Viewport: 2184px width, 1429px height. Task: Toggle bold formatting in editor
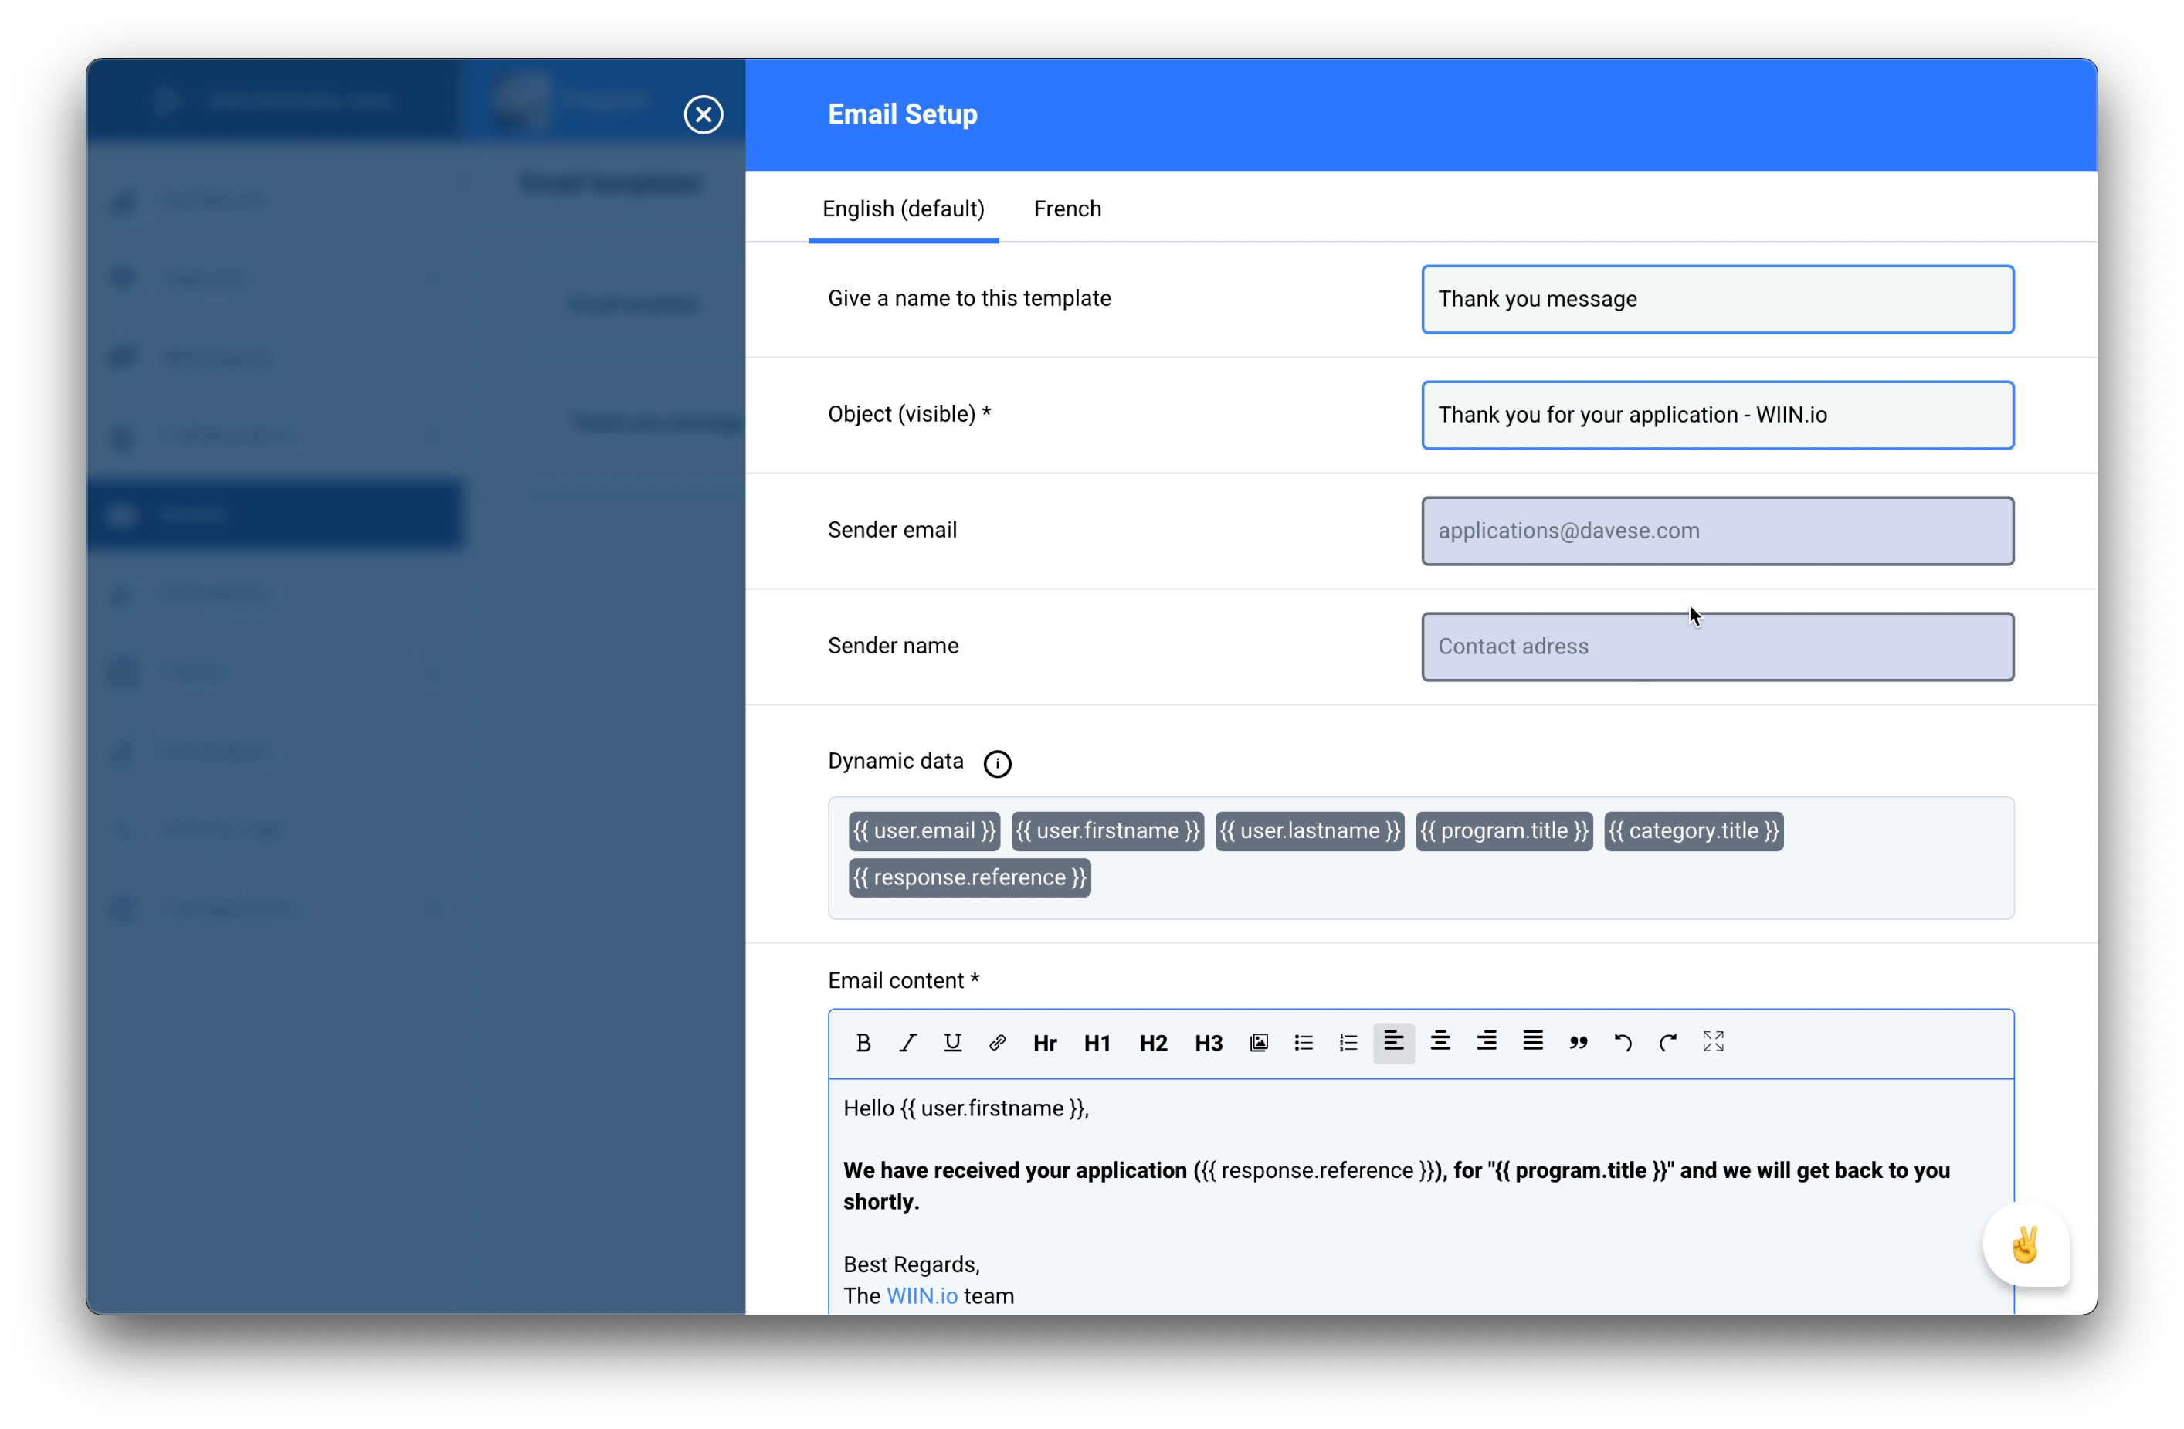tap(863, 1043)
